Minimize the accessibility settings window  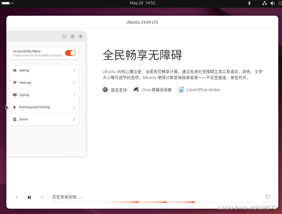click(64, 36)
